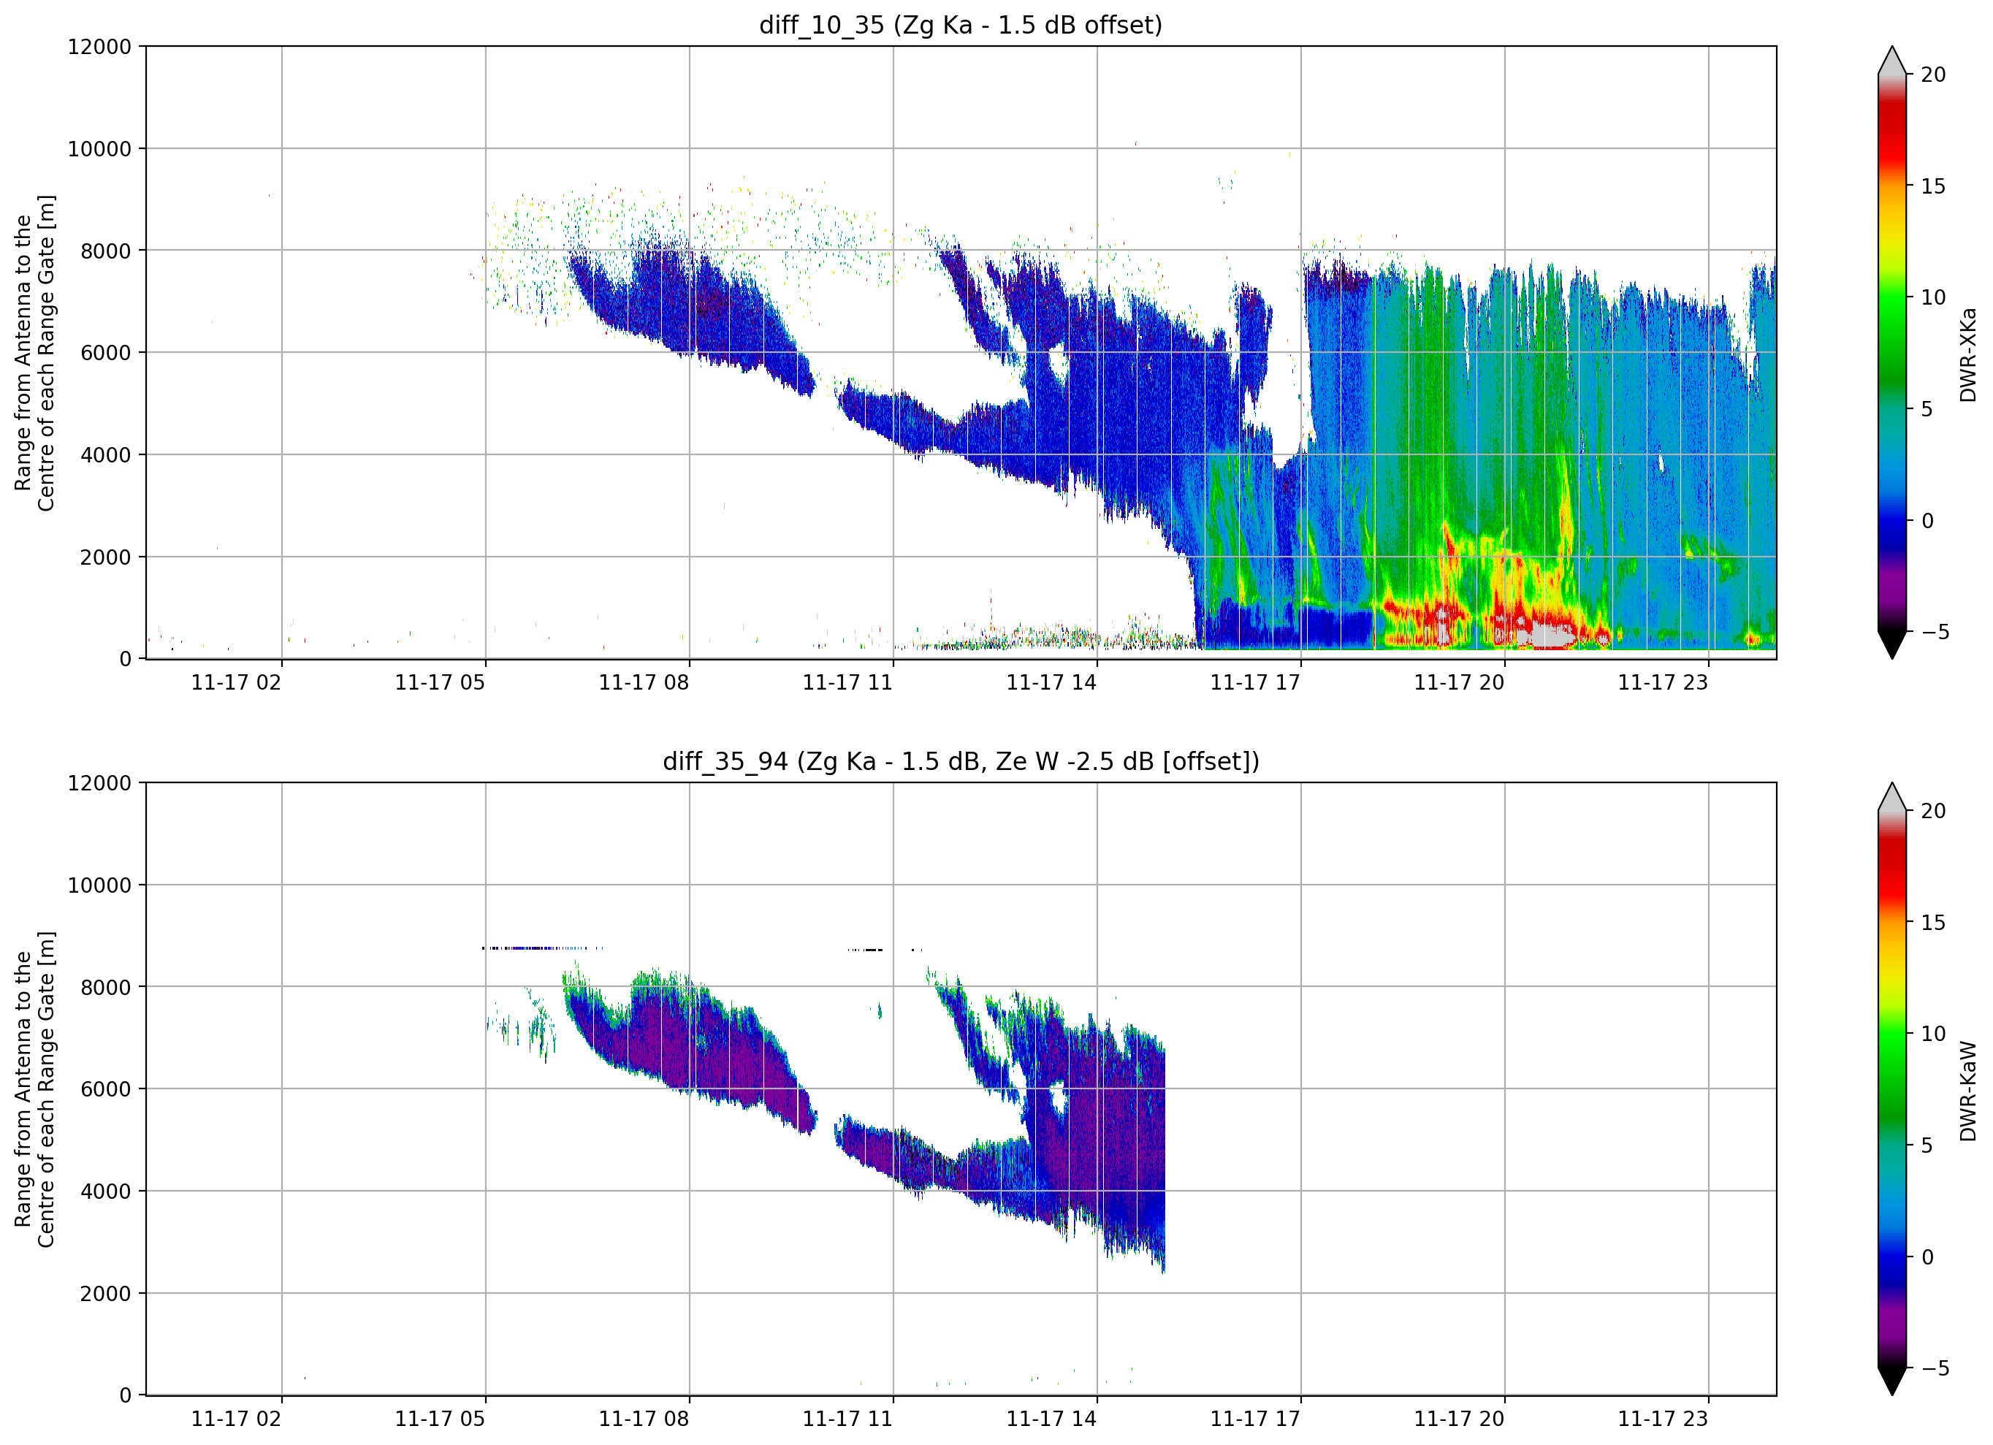Click the 8000 y-tick on the bottom plot

pos(105,987)
